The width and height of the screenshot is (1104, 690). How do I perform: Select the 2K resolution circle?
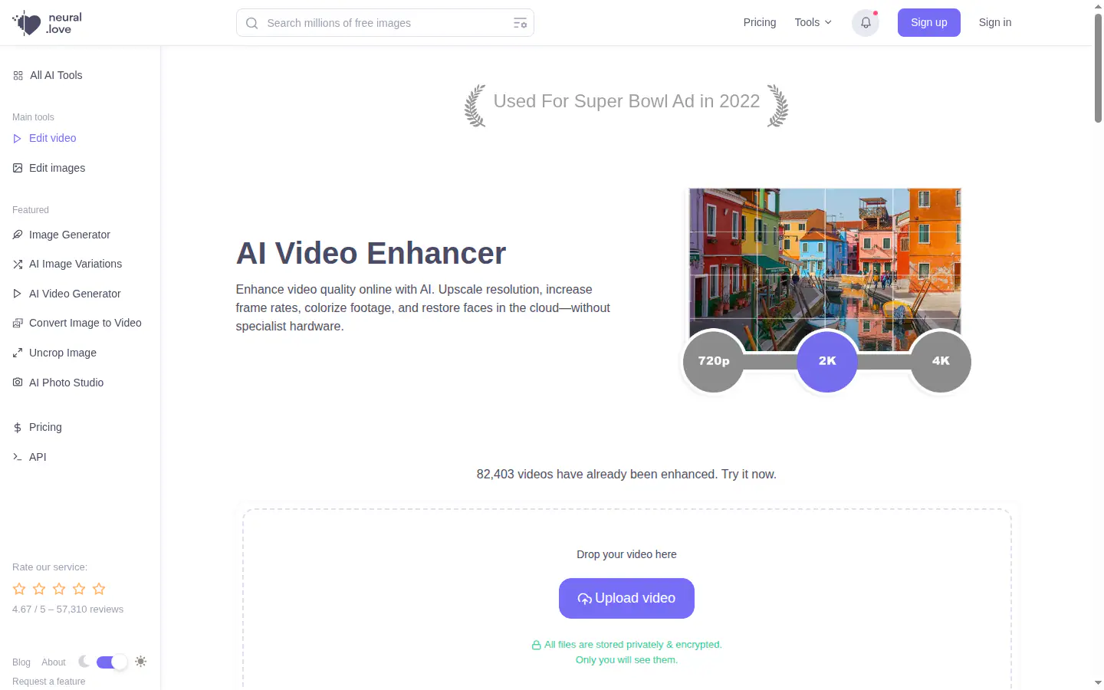coord(827,361)
